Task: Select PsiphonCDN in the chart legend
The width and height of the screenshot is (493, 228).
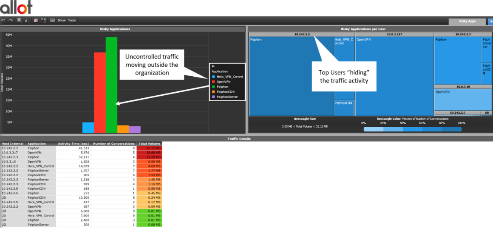Action: 226,92
